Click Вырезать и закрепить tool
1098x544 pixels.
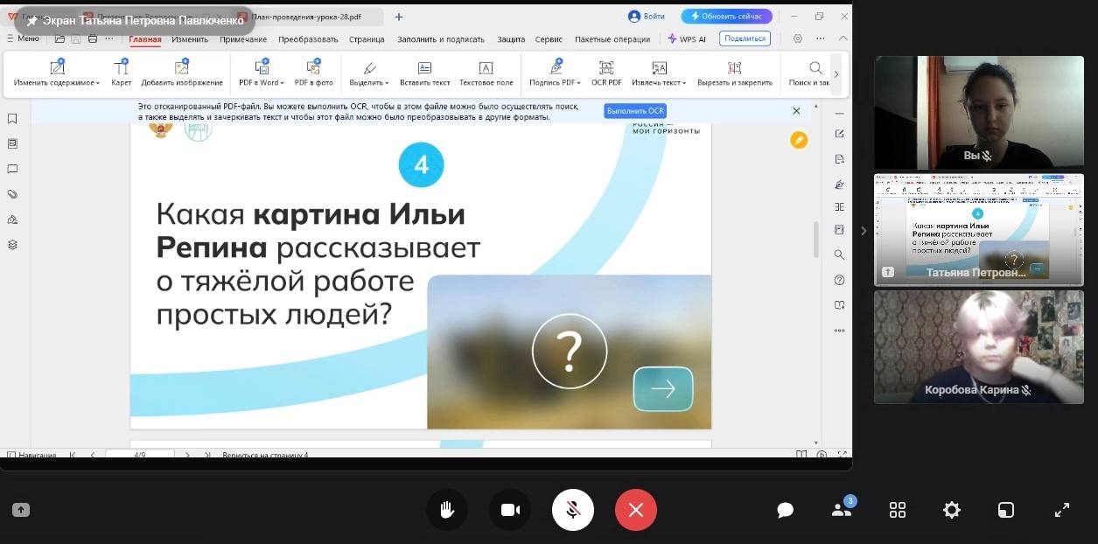[735, 73]
